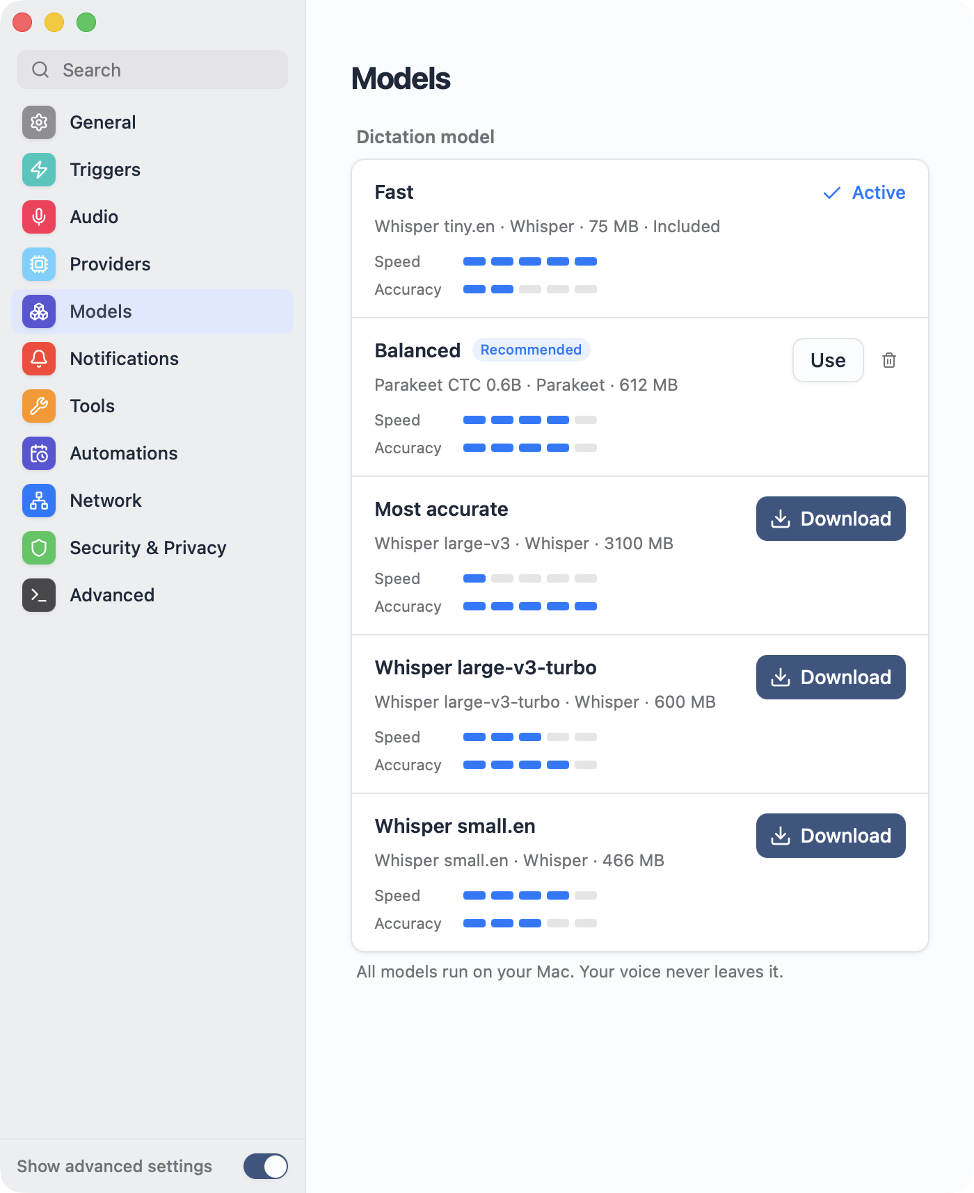Viewport: 974px width, 1193px height.
Task: Click the General gear icon in sidebar
Action: (x=39, y=122)
